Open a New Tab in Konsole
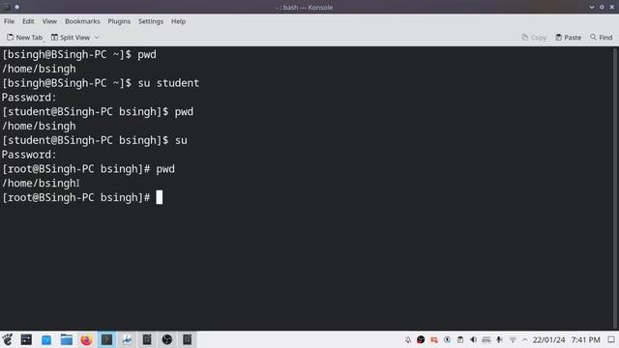 click(x=24, y=38)
